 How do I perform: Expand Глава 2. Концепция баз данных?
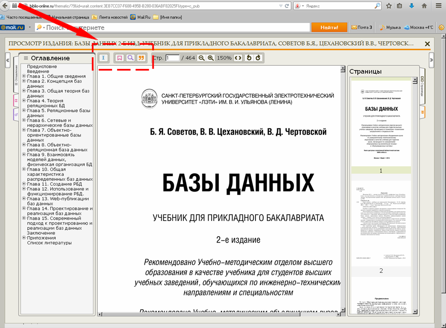tap(24, 81)
